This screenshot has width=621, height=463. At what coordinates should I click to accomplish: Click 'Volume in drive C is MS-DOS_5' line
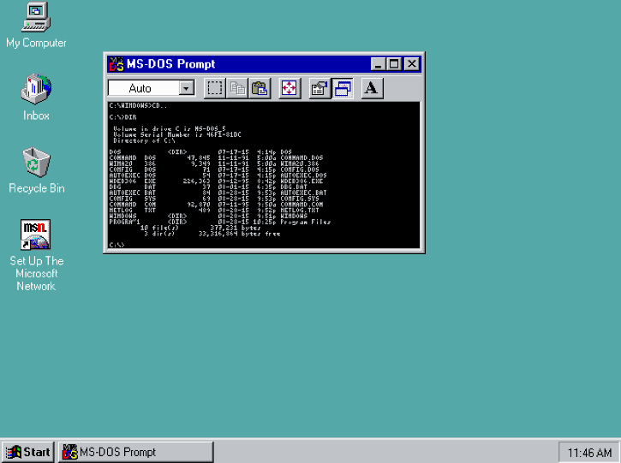170,128
